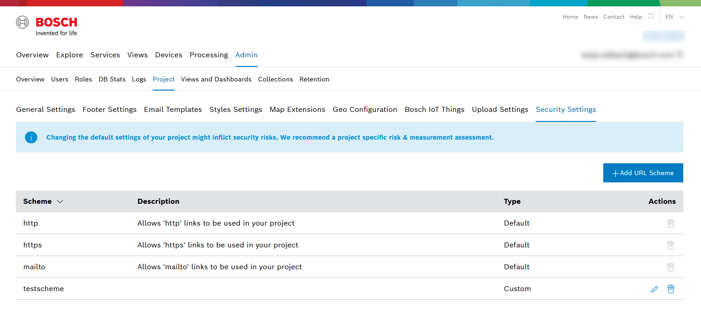
Task: Click the fullscreen icon beside Help
Action: tap(651, 16)
